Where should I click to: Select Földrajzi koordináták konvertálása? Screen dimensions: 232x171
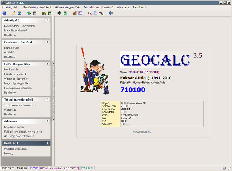23,131
